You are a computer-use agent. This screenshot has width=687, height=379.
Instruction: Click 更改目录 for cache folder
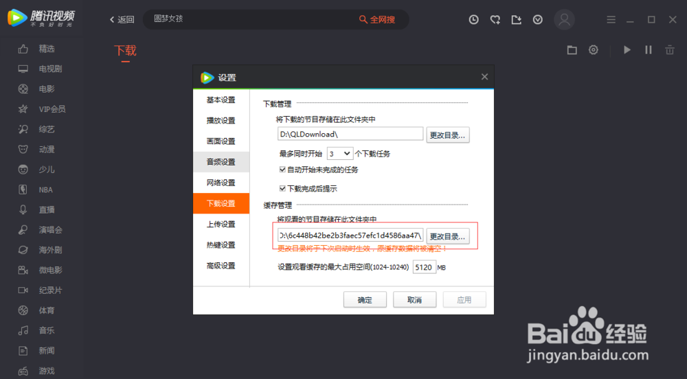448,236
